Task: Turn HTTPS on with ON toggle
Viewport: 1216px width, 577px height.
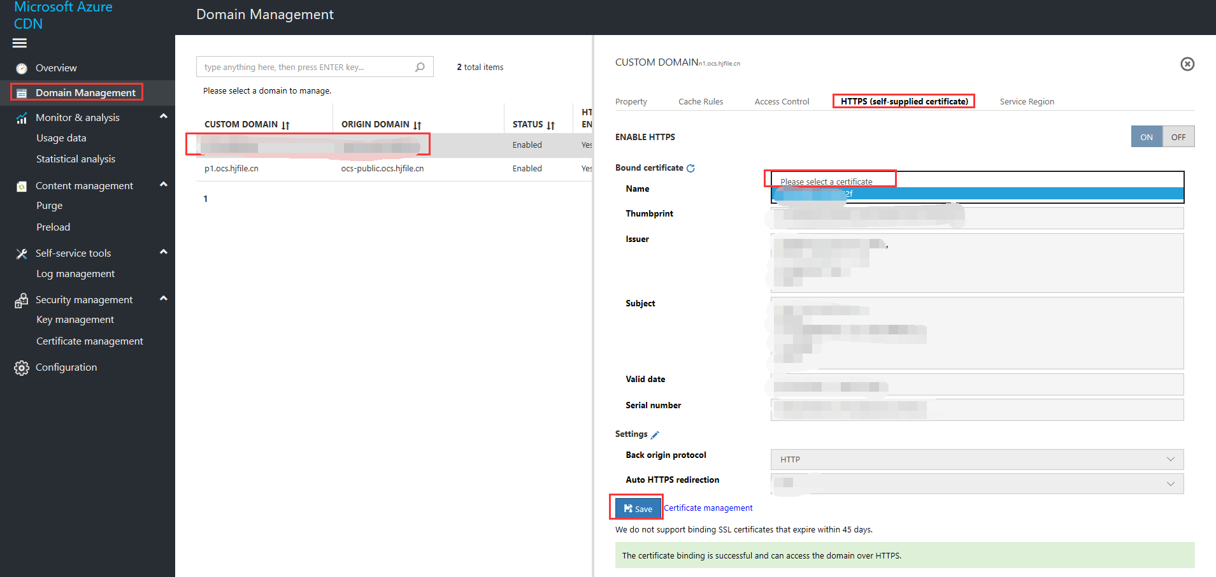Action: 1147,137
